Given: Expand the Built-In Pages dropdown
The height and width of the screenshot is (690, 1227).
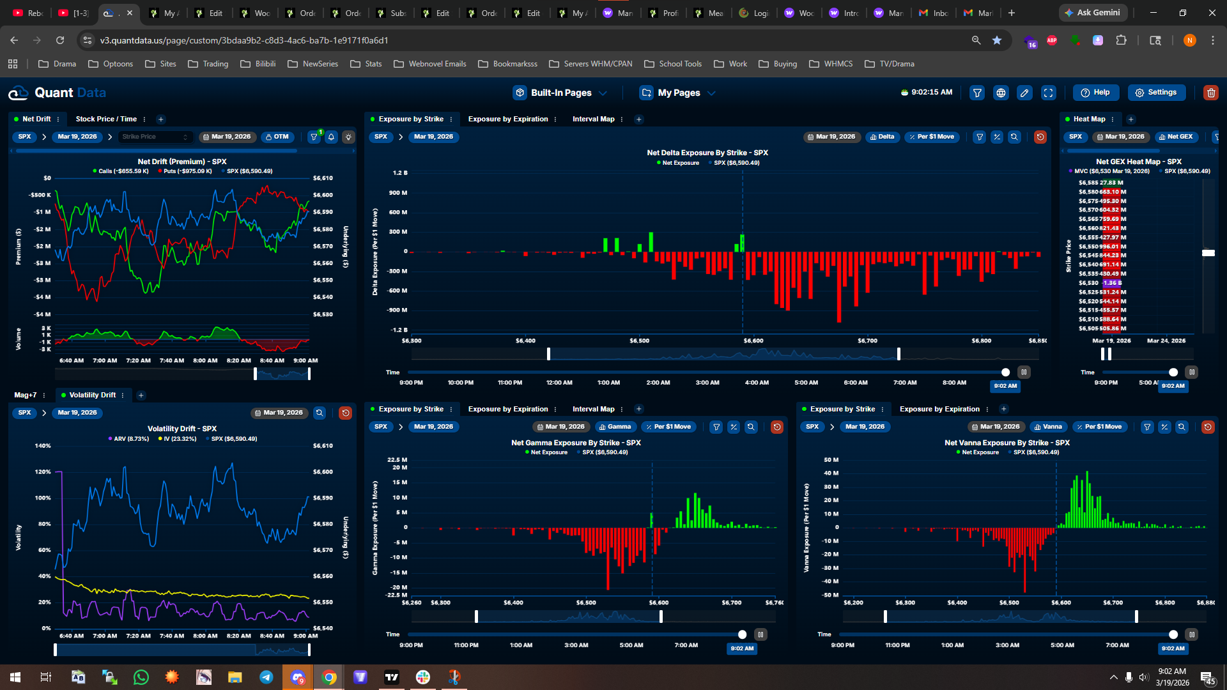Looking at the screenshot, I should [560, 93].
